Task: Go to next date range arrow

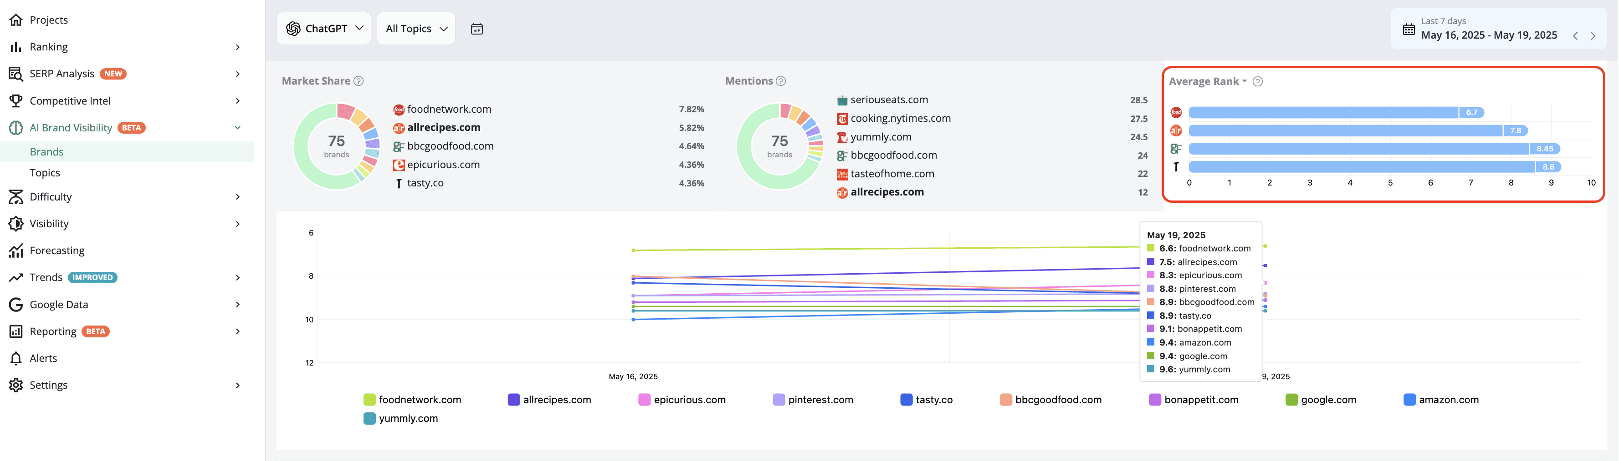Action: tap(1593, 36)
